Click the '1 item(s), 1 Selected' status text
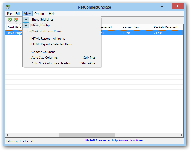Viewport: 191px width, 151px height. click(x=20, y=141)
